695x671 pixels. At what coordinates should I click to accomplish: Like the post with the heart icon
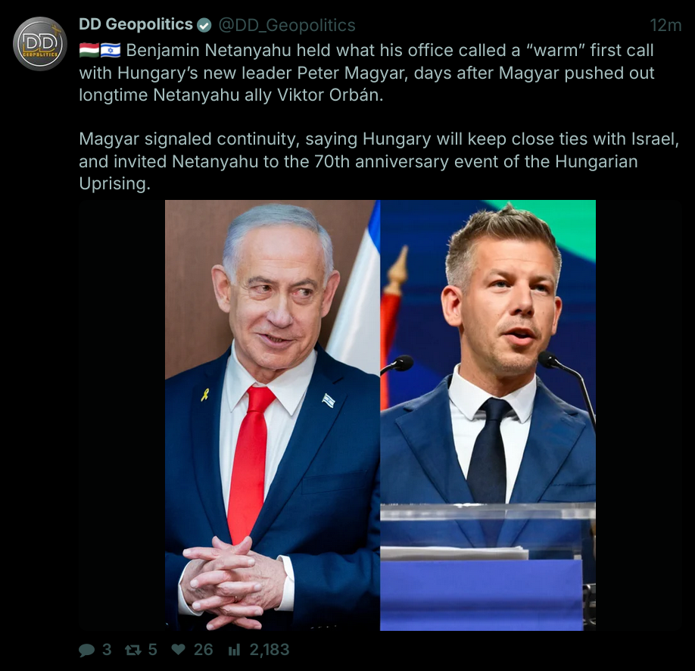point(178,650)
